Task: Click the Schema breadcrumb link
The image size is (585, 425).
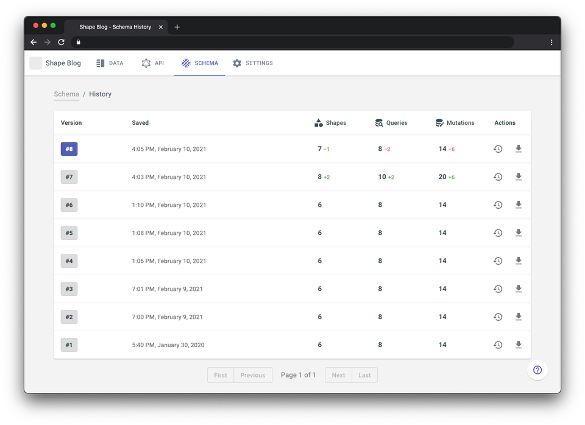Action: point(66,94)
